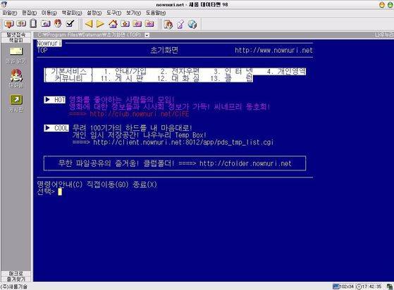Click menu item 3. 인터넷
The width and height of the screenshot is (394, 290).
pos(233,72)
